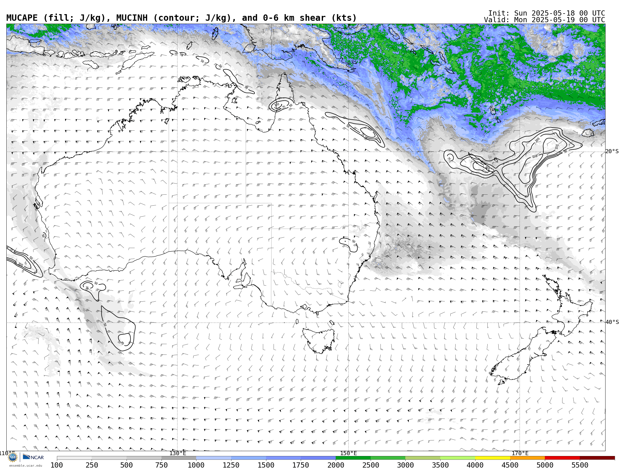
Task: Pick the yellow 4000–4500 colorbar segment
Action: pos(493,458)
